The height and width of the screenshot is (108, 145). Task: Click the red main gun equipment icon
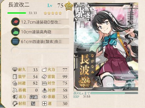tap(15, 22)
